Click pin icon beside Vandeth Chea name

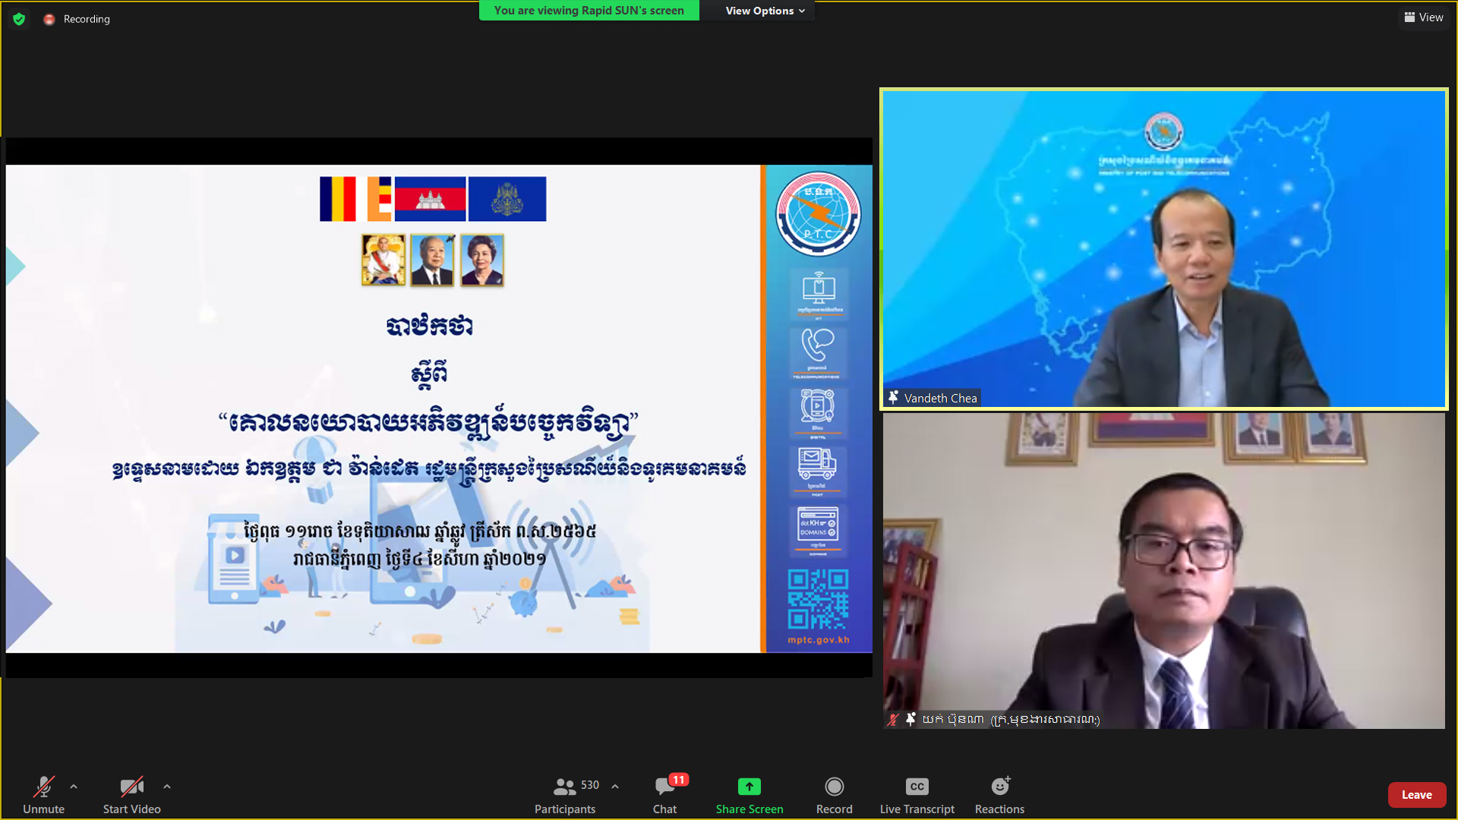tap(894, 397)
